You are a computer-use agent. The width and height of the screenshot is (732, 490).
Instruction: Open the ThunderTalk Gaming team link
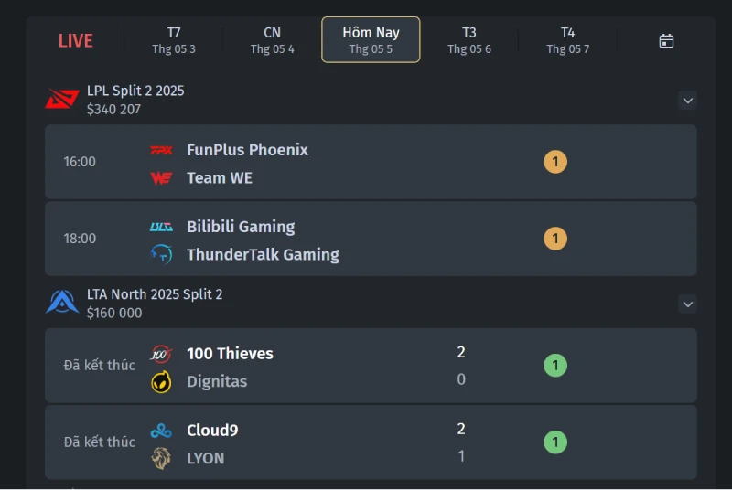point(263,255)
